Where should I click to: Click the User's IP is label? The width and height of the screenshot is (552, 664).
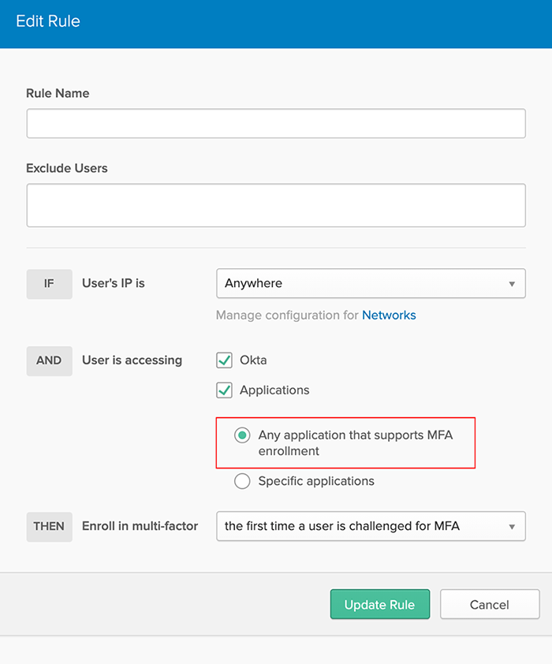[114, 283]
